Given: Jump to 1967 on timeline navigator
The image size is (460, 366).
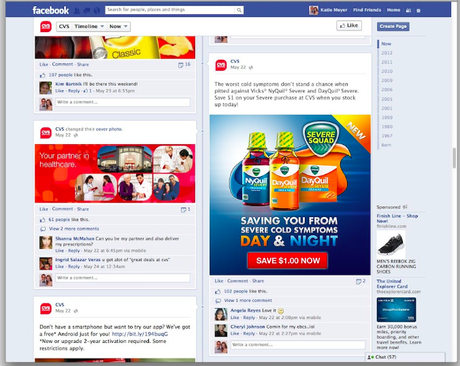Looking at the screenshot, I should click(387, 136).
